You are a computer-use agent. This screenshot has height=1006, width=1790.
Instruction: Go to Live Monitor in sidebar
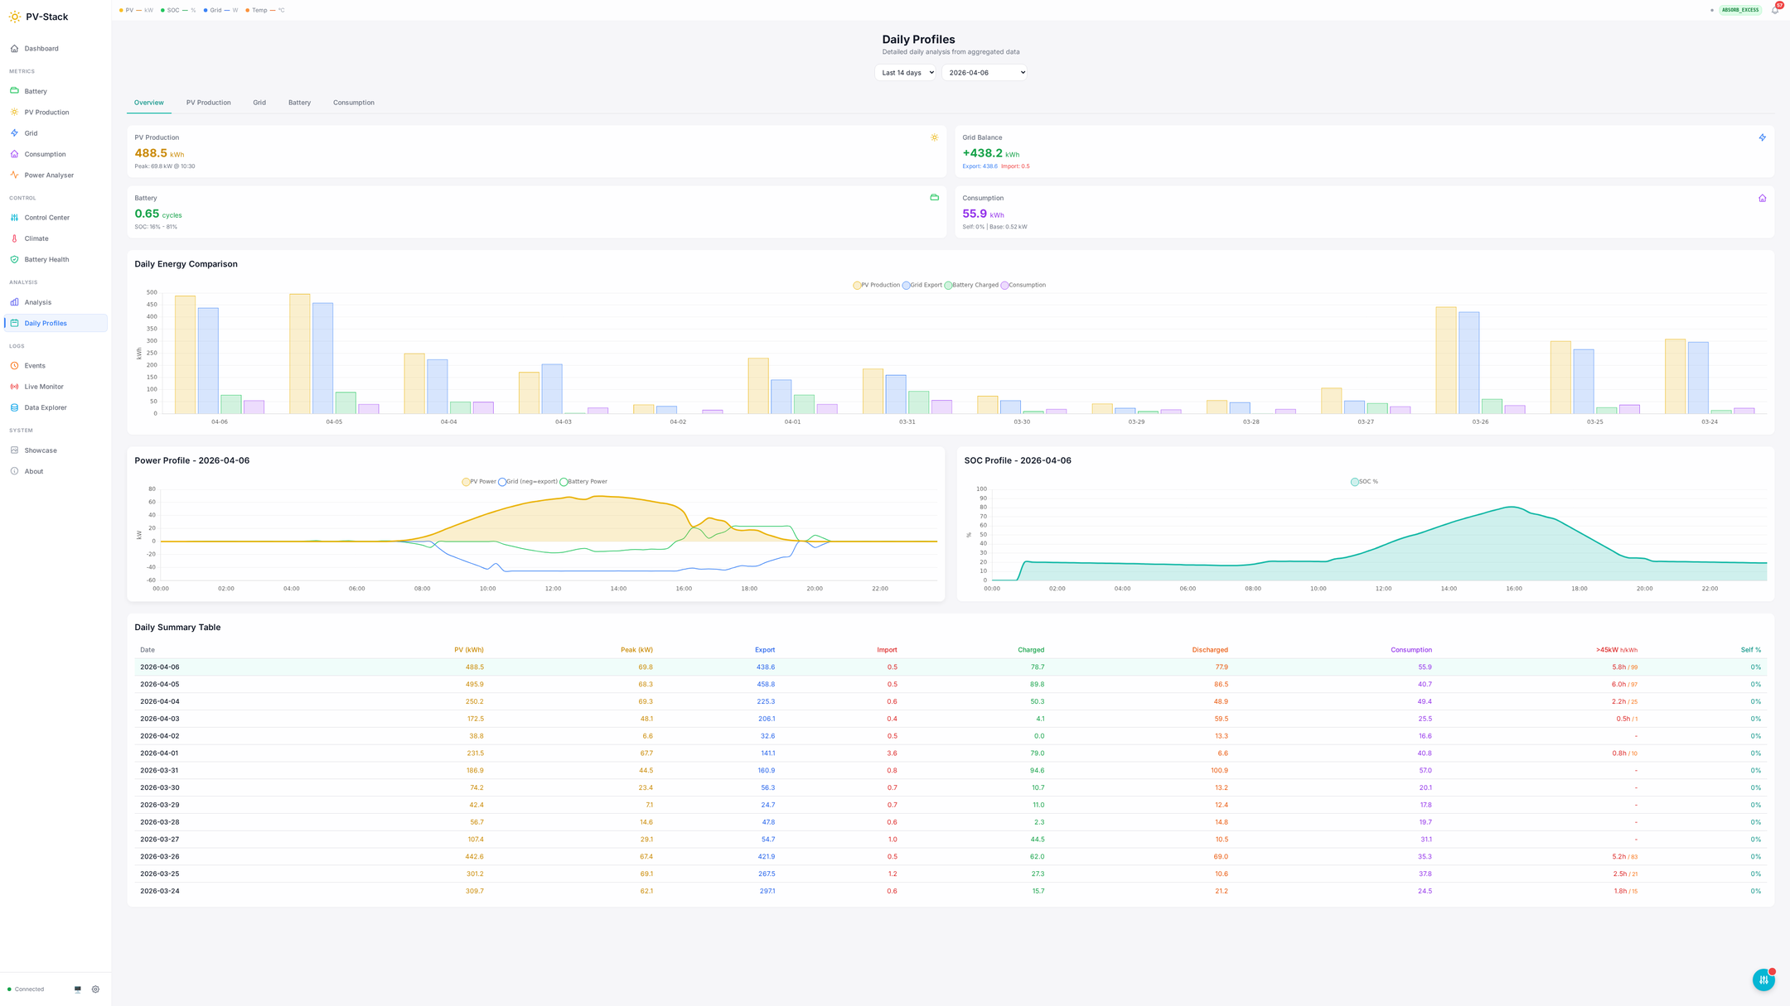coord(43,387)
